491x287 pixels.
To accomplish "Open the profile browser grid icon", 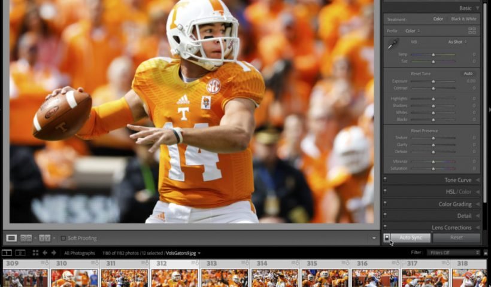I will pos(472,30).
